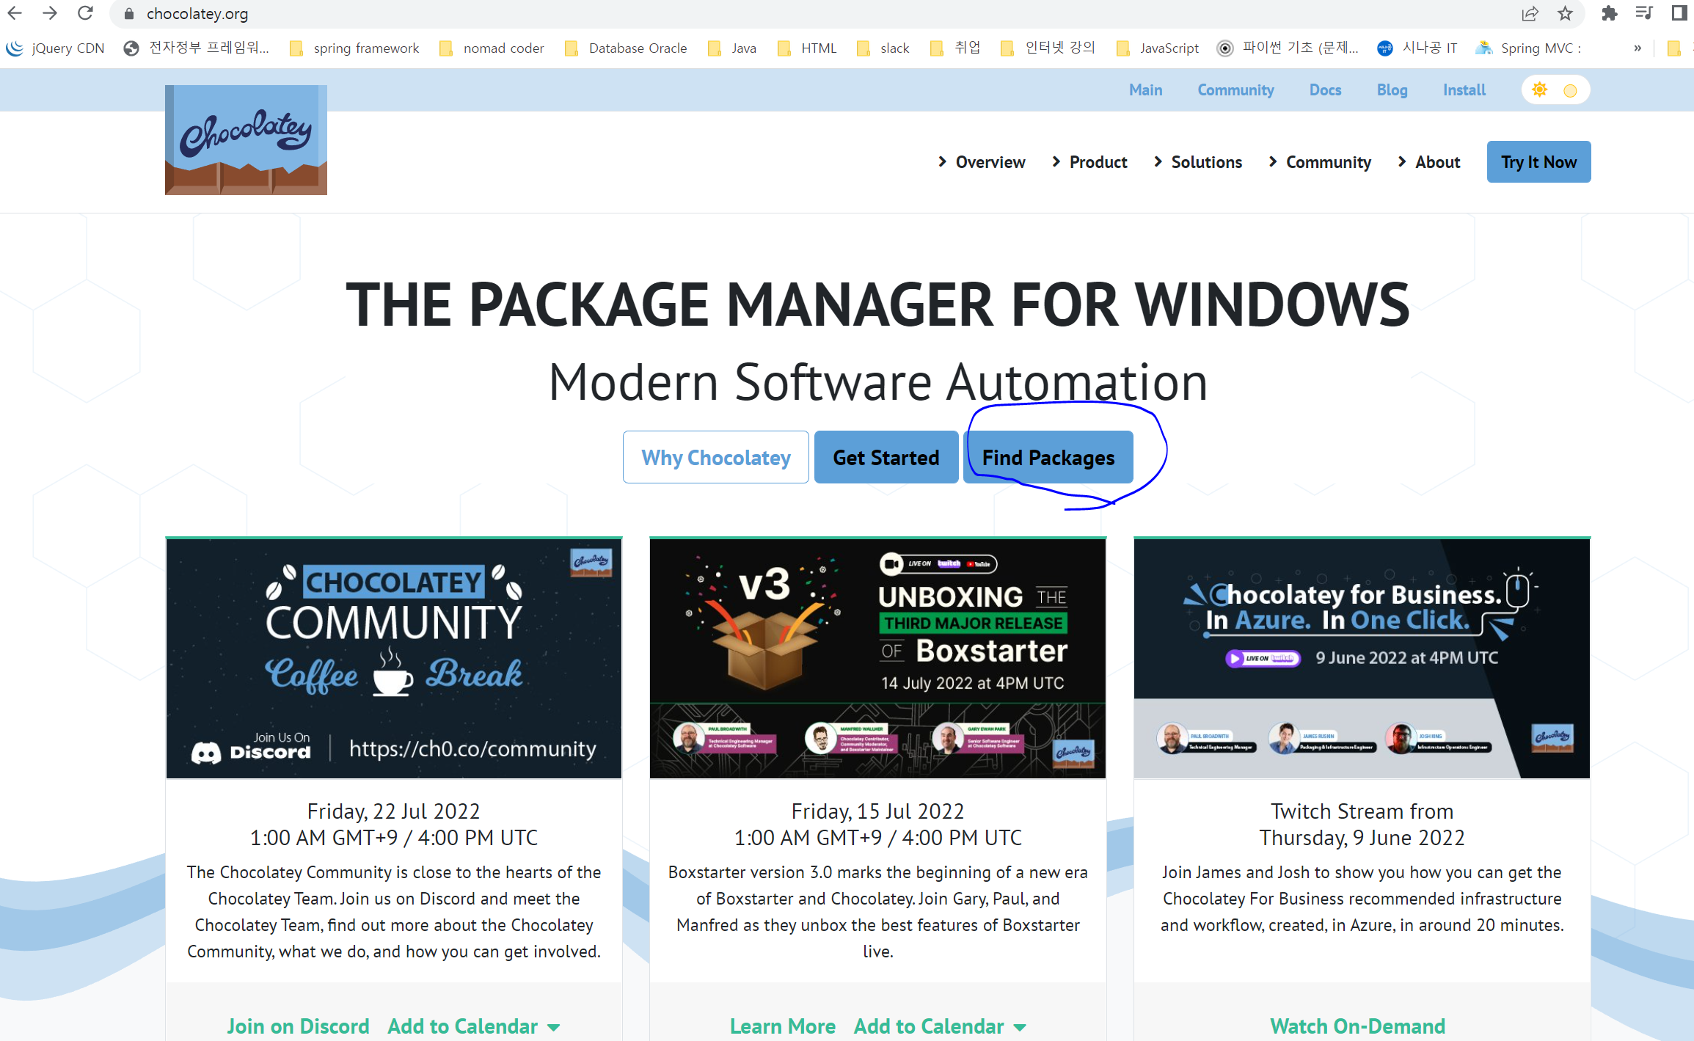
Task: Click the Chocolatey logo
Action: point(246,139)
